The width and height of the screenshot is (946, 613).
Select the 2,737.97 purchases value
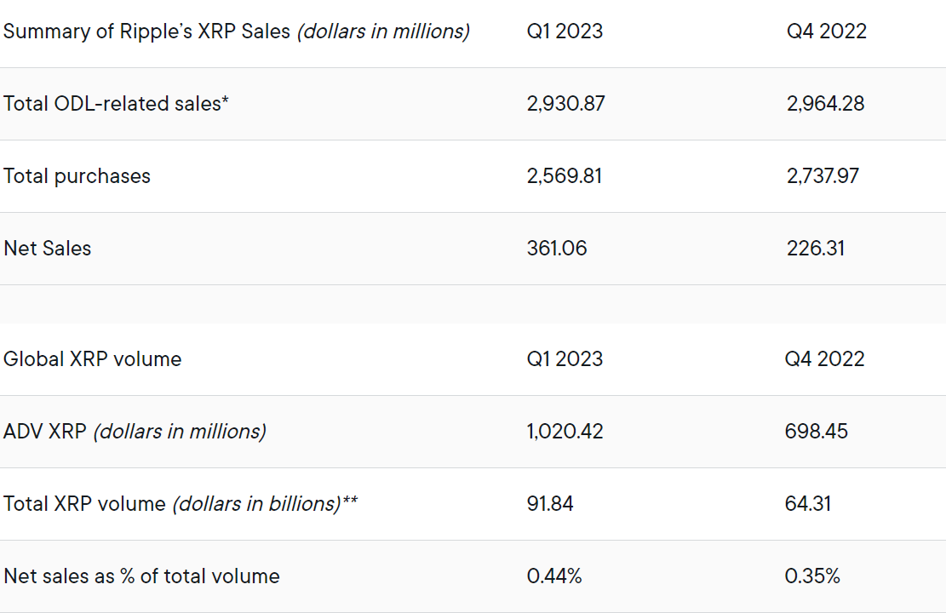coord(823,176)
